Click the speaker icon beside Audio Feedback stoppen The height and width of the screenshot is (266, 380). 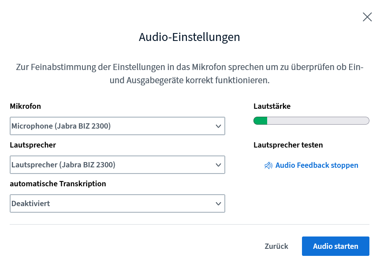(x=268, y=166)
